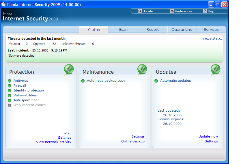Click the Preferences icon in top bar
Screen dimensions: 252x164
[x=172, y=11]
